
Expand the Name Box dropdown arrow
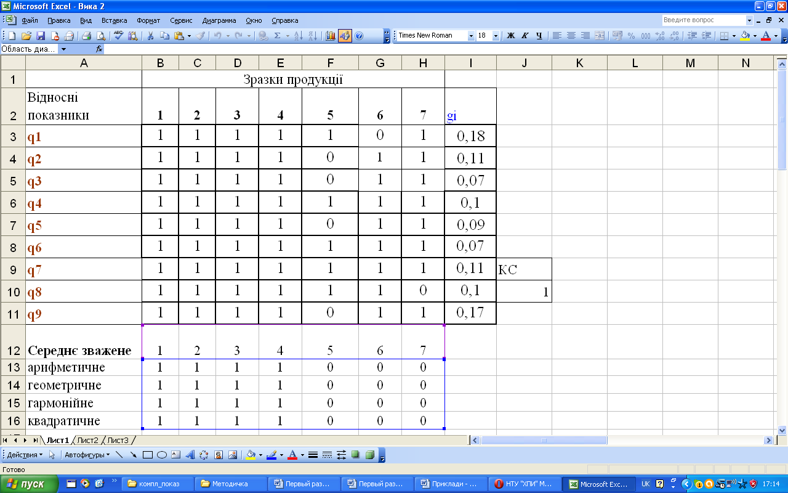tap(63, 49)
